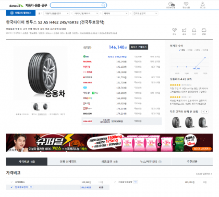Screen dimensions: 219x197
Task: Click the 158,710 price link
Action: [x=121, y=88]
